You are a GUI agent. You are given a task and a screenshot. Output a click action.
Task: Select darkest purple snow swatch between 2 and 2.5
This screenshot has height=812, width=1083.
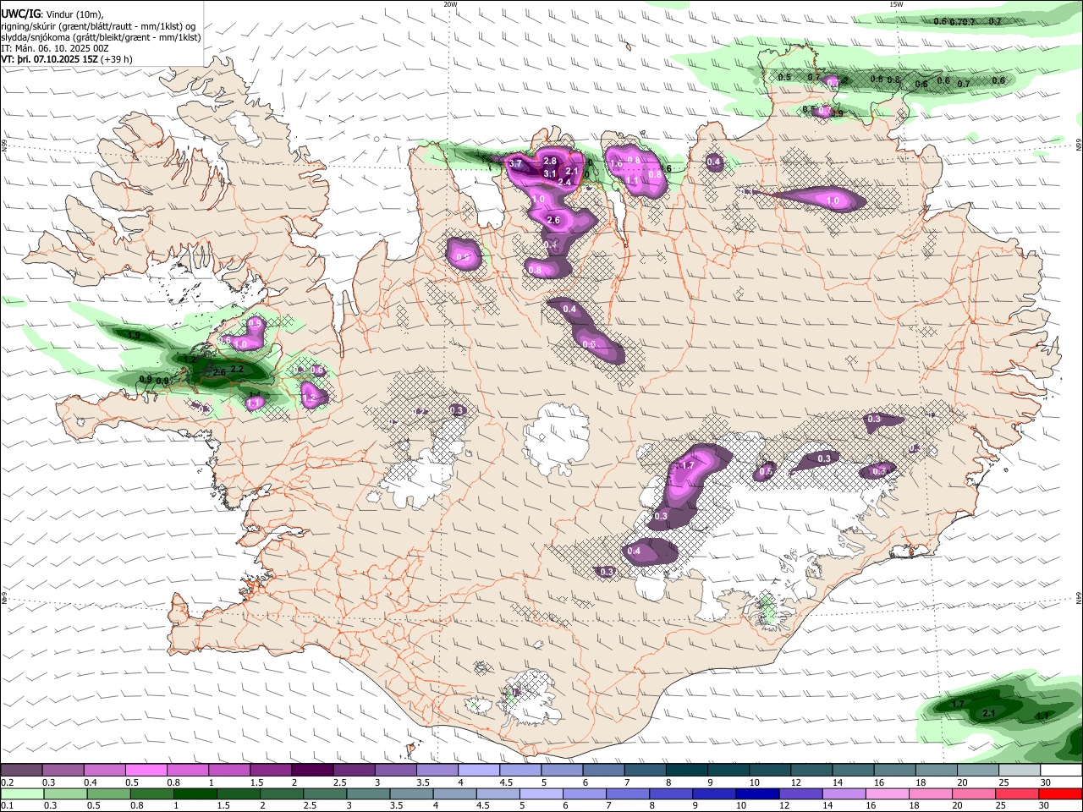(312, 770)
